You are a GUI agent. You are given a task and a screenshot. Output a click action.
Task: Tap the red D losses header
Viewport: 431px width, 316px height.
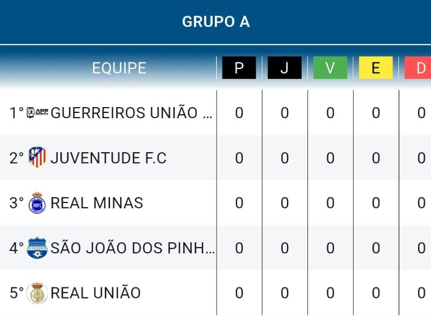coord(418,68)
